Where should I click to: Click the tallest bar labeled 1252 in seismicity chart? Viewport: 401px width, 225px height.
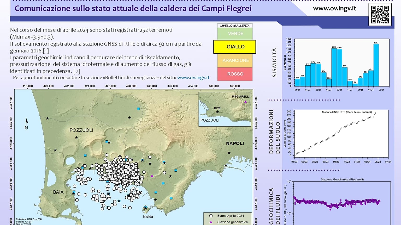pyautogui.click(x=376, y=65)
